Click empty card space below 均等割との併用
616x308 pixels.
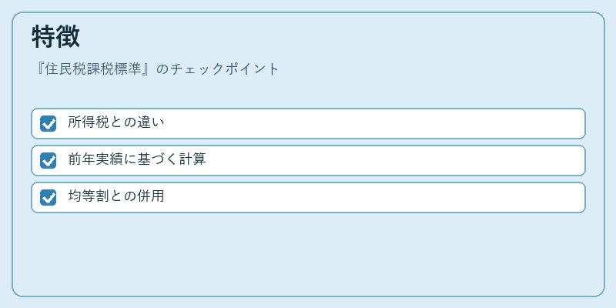click(x=308, y=253)
